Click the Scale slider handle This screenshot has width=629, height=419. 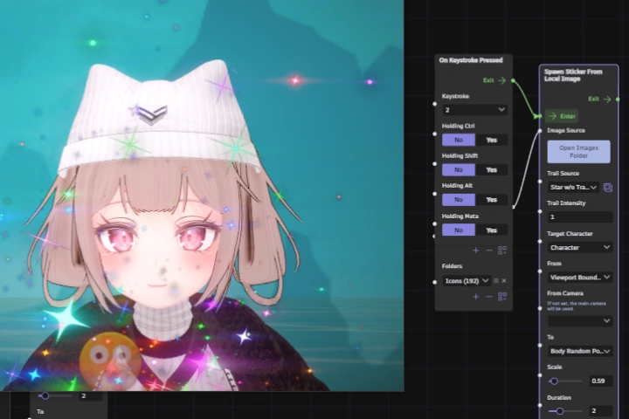tap(554, 381)
